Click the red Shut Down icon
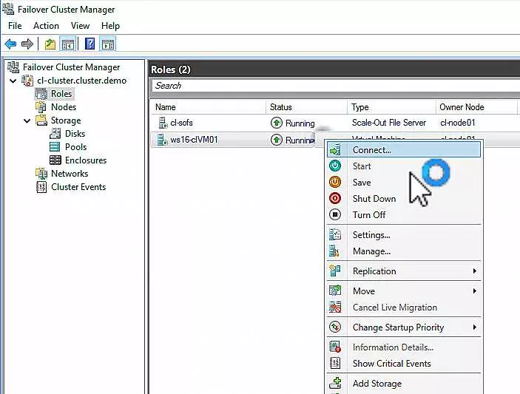The height and width of the screenshot is (394, 520). click(335, 198)
